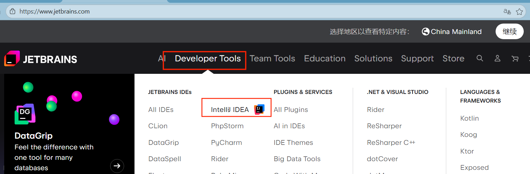The image size is (530, 174).
Task: Click the IntelliJ IDEA product icon
Action: tap(259, 110)
